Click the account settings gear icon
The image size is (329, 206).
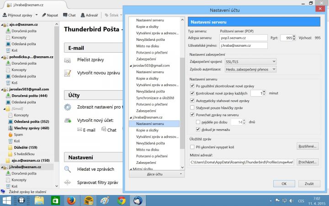[68, 107]
